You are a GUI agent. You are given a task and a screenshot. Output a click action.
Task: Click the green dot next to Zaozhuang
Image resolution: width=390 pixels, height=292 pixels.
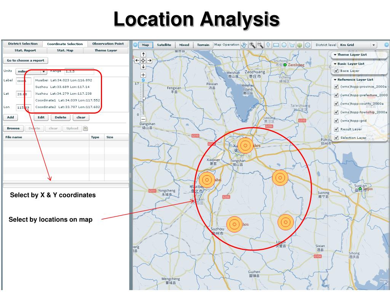click(x=285, y=65)
